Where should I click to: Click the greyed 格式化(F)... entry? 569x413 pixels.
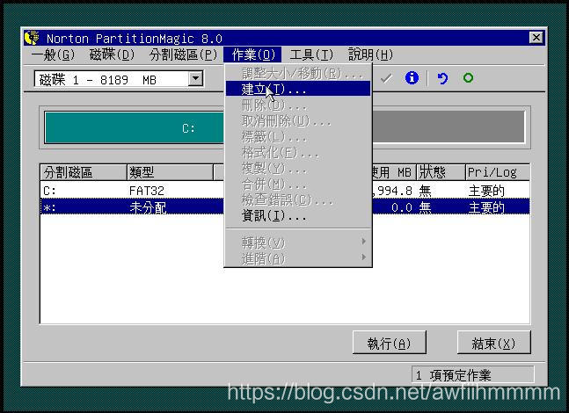[x=298, y=153]
